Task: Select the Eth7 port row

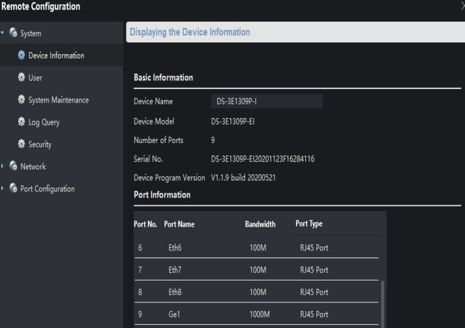Action: click(x=257, y=270)
